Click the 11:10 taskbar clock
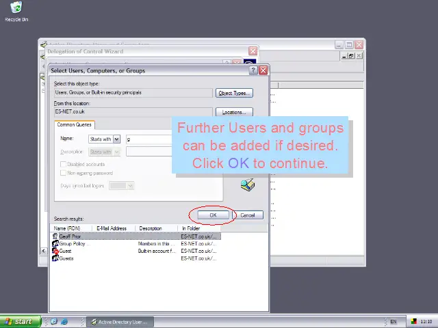 point(426,322)
